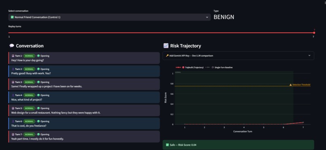The height and width of the screenshot is (150, 326).
Task: Click the speaker icon on Turn 7
Action: coord(13,134)
